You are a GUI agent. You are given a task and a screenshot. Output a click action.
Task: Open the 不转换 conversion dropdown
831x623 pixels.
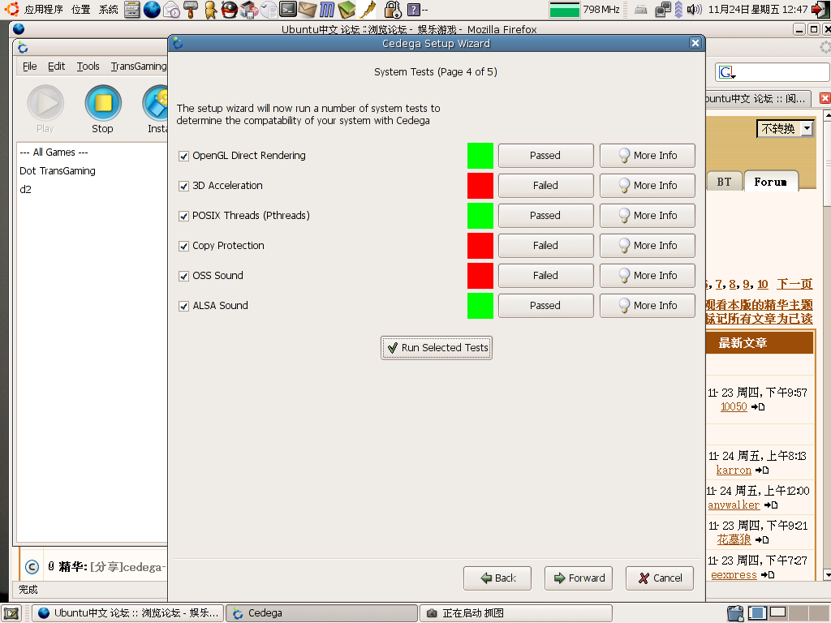[785, 128]
